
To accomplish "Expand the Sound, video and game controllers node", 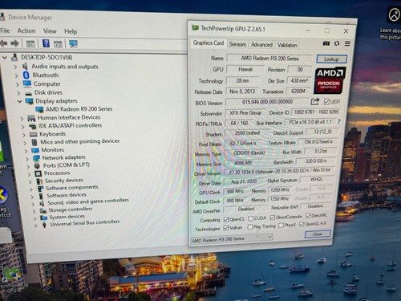I will pyautogui.click(x=33, y=204).
